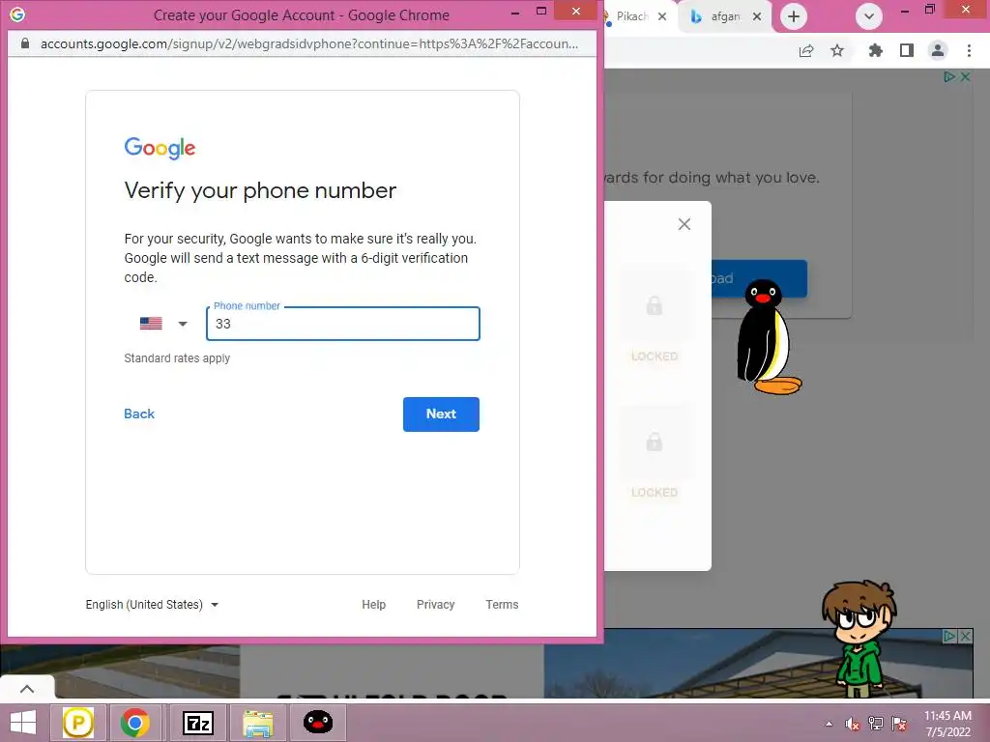This screenshot has width=990, height=742.
Task: Open the Terms link
Action: click(x=502, y=605)
